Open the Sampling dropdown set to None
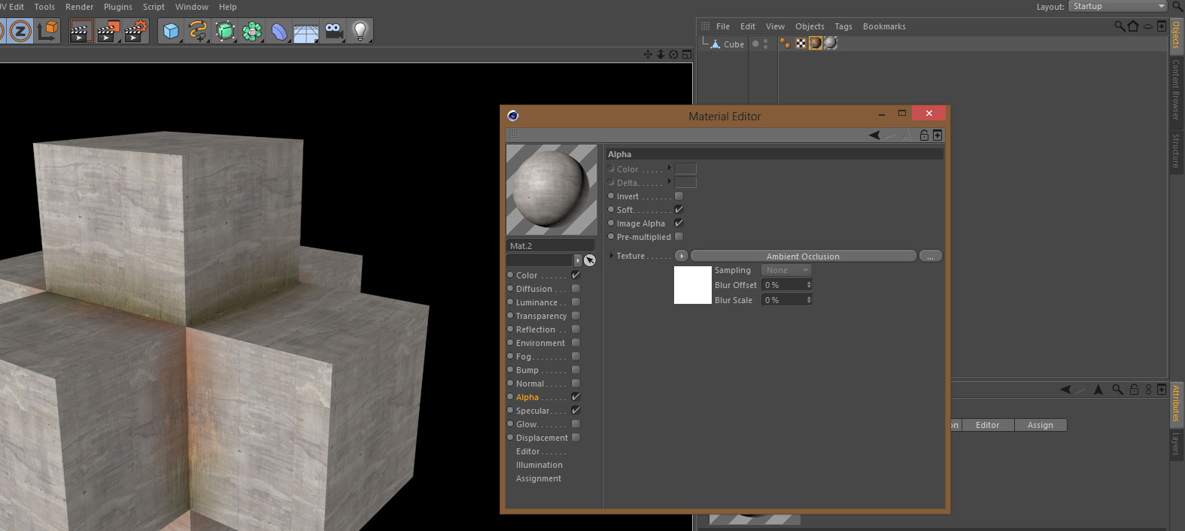The height and width of the screenshot is (531, 1185). (786, 270)
